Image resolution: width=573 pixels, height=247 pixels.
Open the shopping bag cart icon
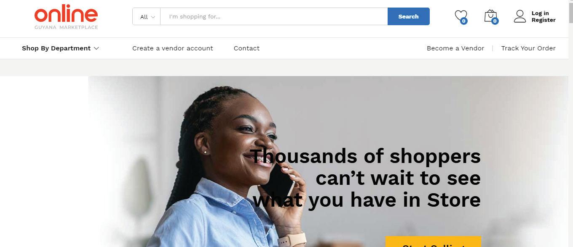(x=490, y=16)
